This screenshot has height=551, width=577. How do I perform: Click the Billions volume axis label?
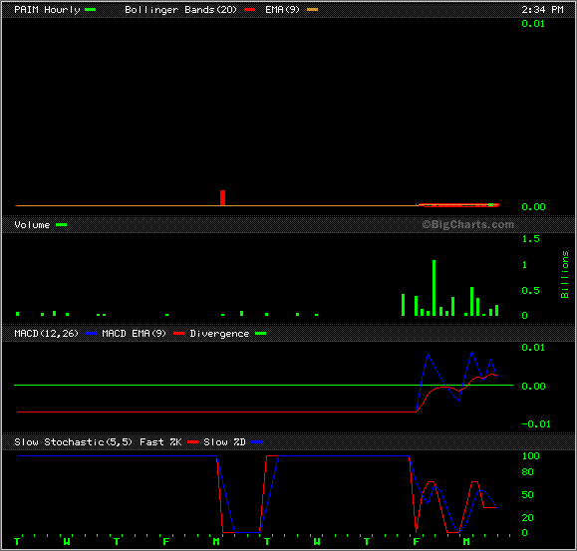[x=564, y=274]
